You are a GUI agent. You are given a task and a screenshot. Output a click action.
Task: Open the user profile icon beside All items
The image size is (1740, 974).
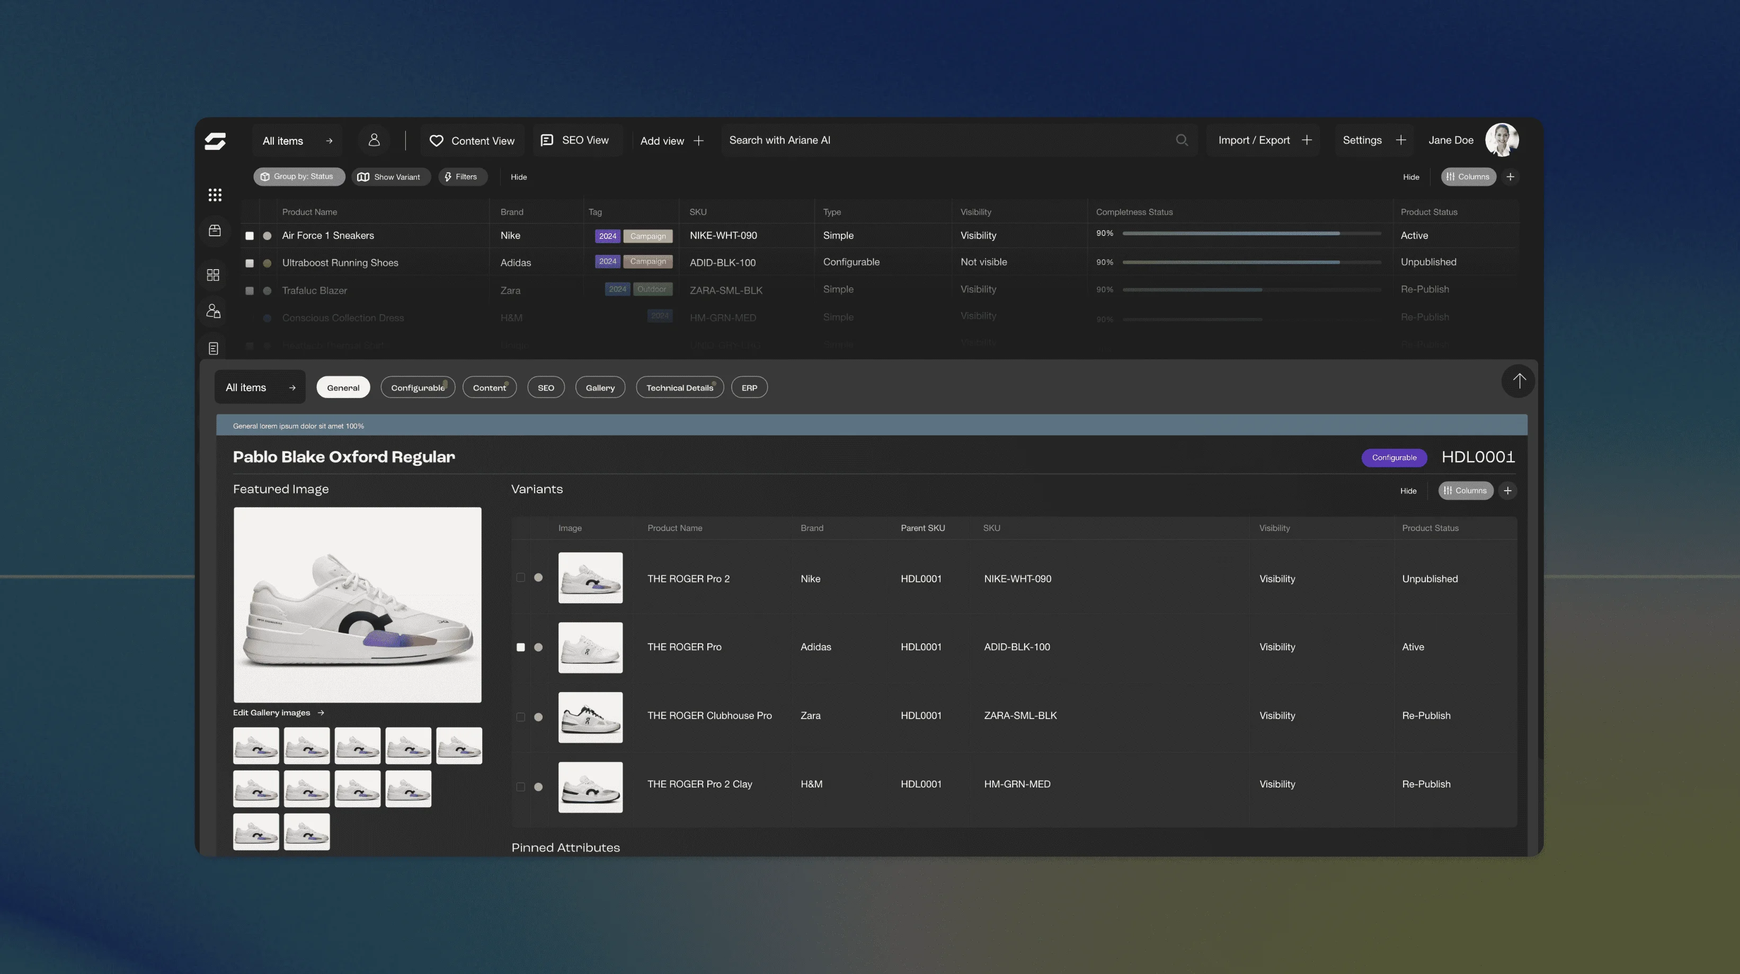coord(374,140)
